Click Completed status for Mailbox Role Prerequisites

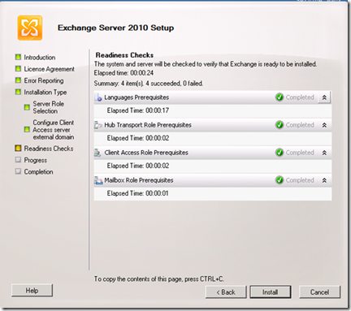point(300,180)
